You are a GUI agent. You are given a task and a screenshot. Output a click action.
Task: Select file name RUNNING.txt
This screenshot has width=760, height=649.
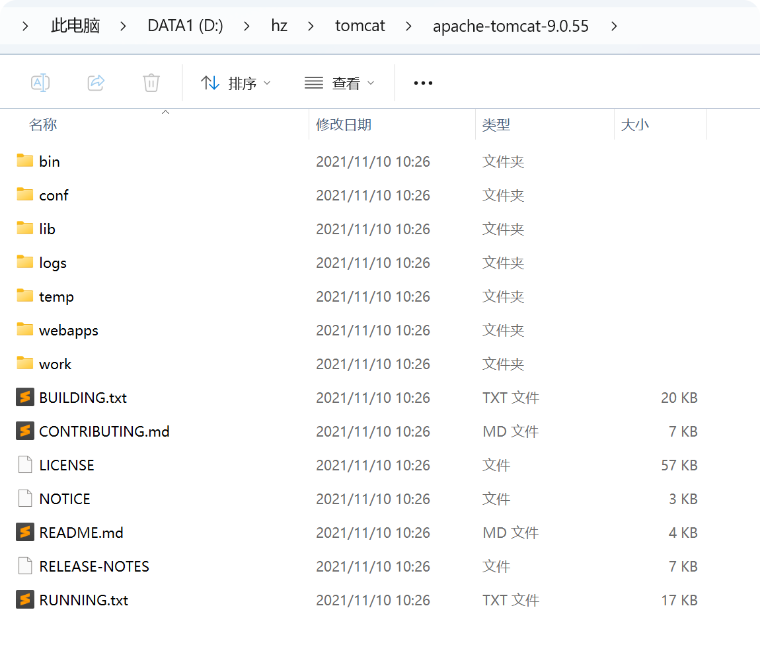coord(83,601)
